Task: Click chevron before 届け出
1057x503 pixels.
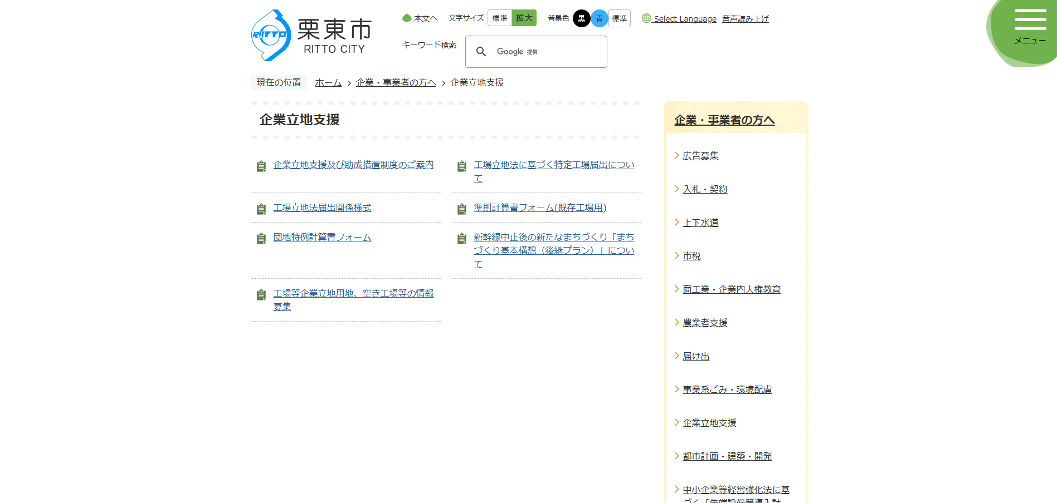Action: (677, 356)
